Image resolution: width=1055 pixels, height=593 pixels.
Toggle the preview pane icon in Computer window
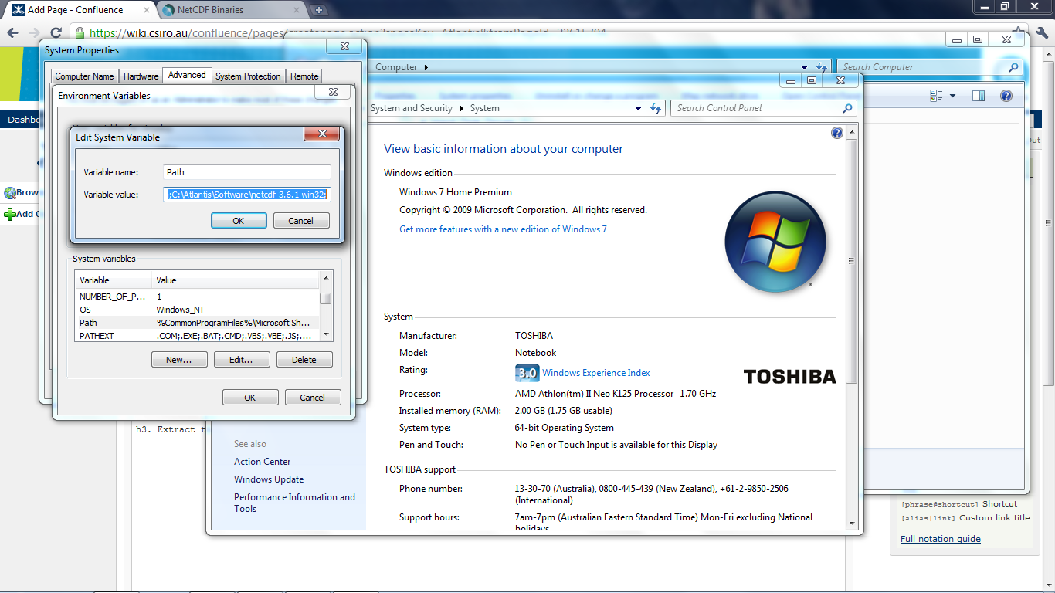979,96
